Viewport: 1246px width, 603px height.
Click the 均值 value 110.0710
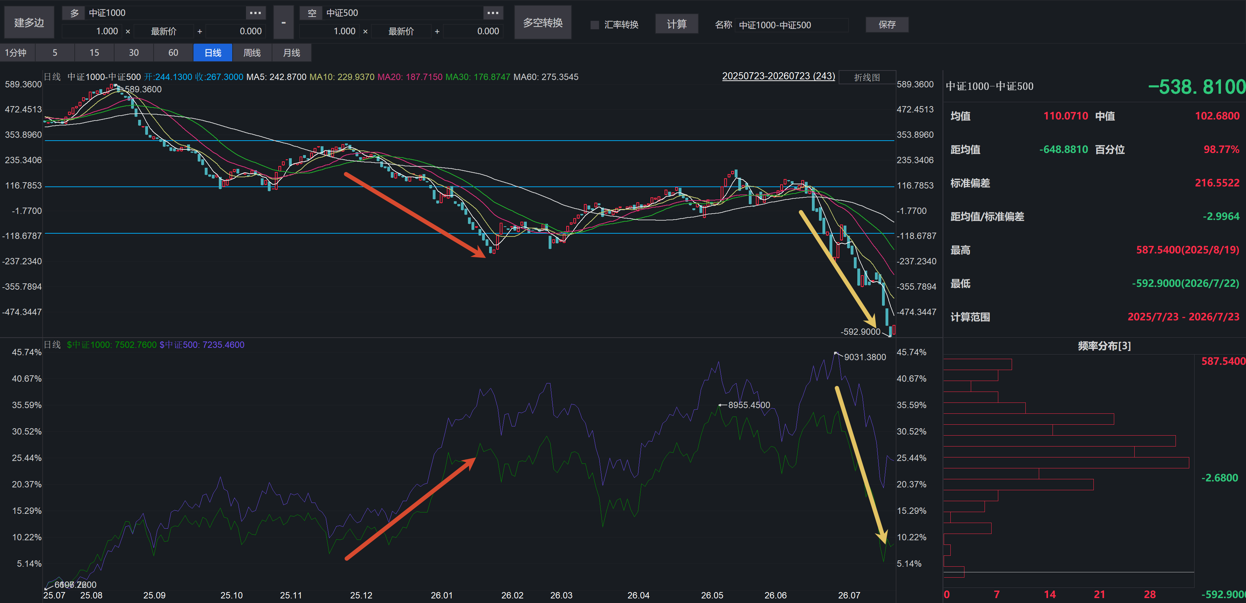coord(1066,116)
